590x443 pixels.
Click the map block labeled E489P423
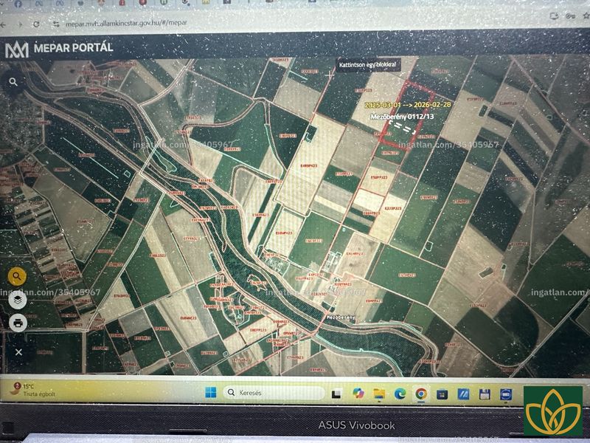[309, 165]
